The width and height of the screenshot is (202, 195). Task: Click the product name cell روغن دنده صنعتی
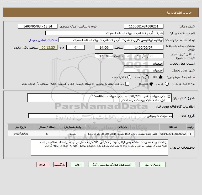click(123, 134)
